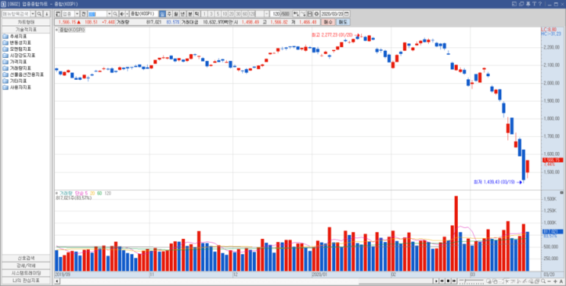Click the 종합(KOSPI) chart legend label

point(72,30)
